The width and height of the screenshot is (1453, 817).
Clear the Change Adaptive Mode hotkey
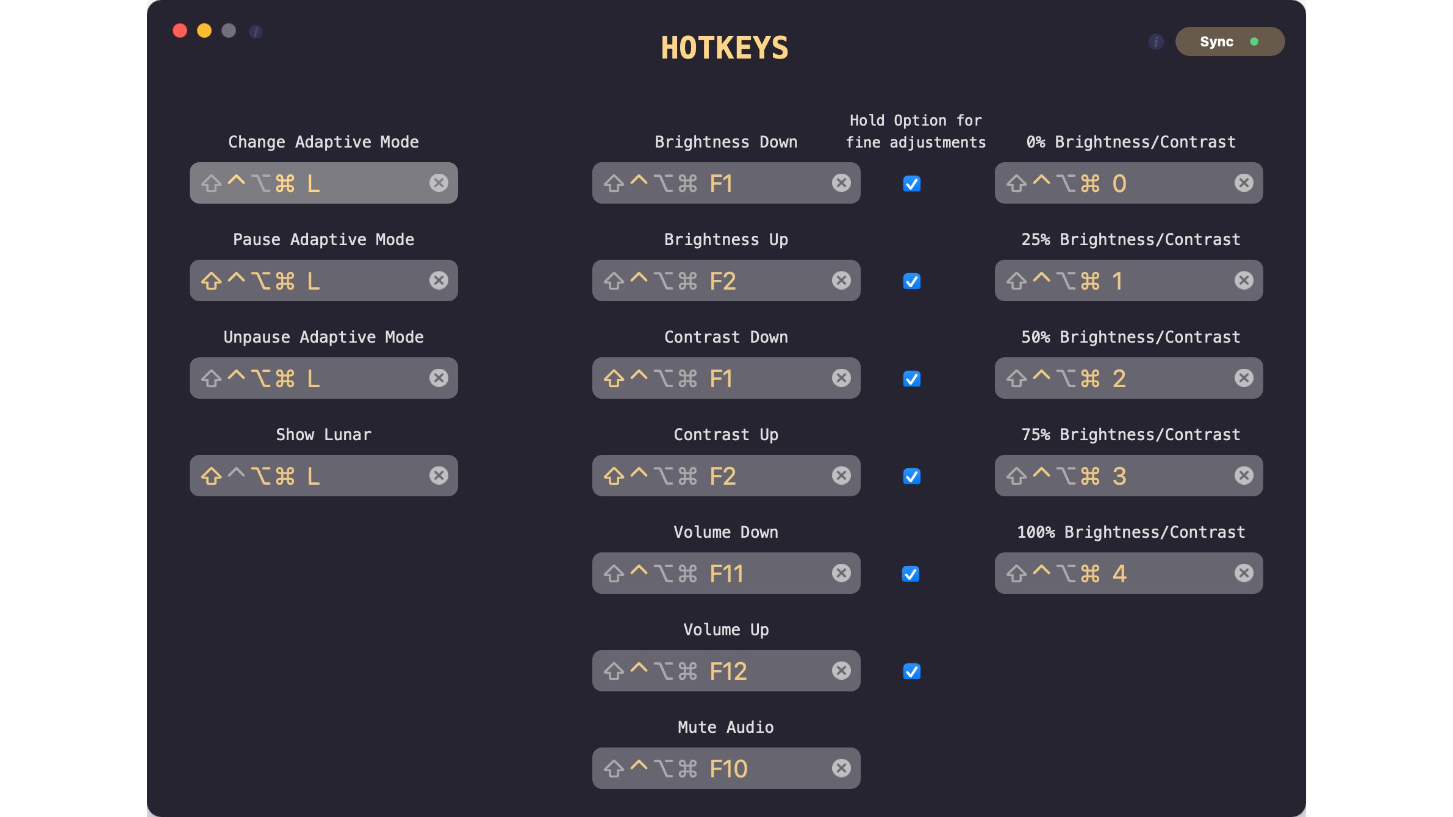(439, 183)
